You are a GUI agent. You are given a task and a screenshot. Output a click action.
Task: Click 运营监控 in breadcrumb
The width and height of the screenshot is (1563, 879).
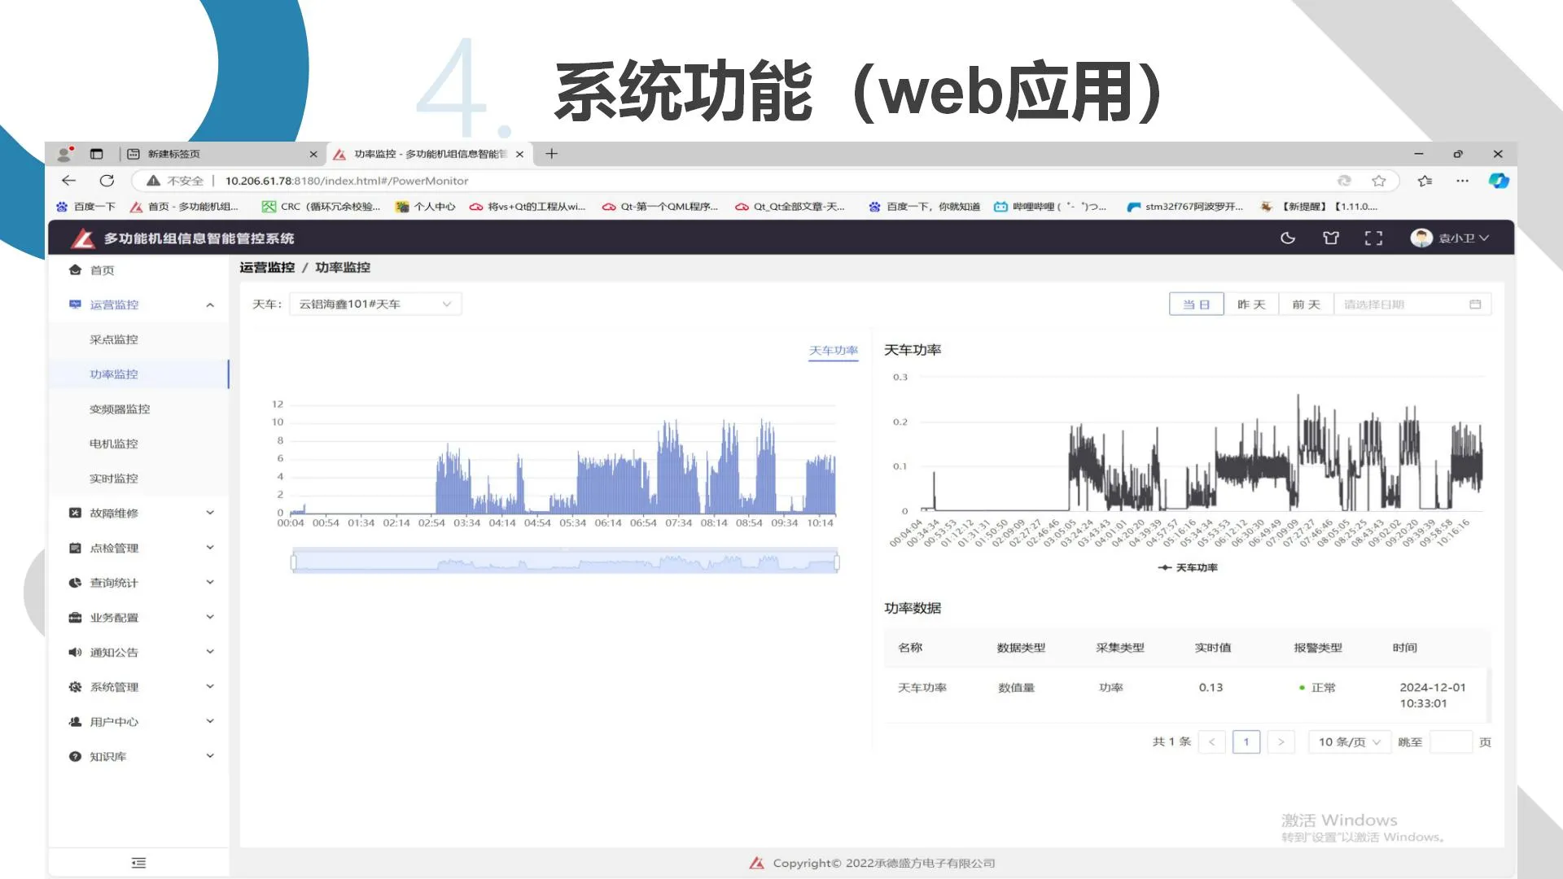(267, 268)
